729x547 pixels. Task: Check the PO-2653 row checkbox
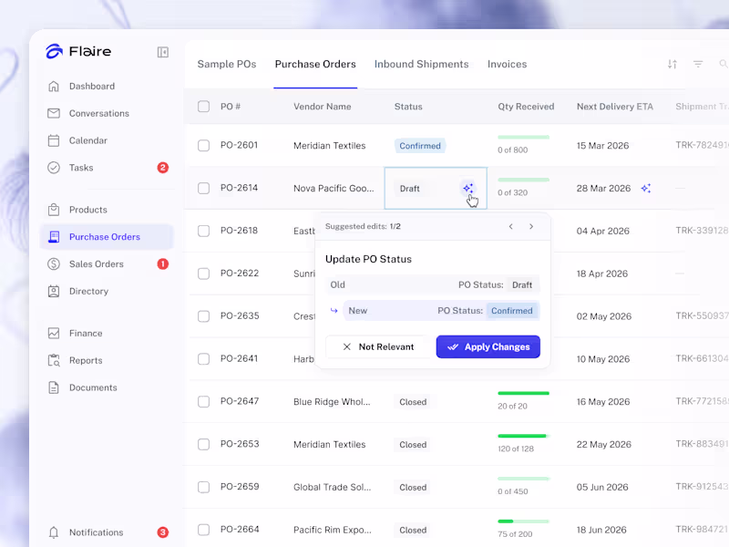coord(203,444)
